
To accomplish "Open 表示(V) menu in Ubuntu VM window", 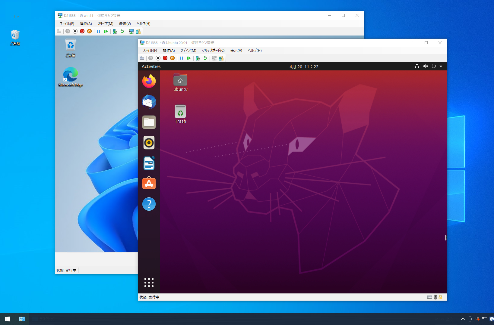I will click(236, 51).
